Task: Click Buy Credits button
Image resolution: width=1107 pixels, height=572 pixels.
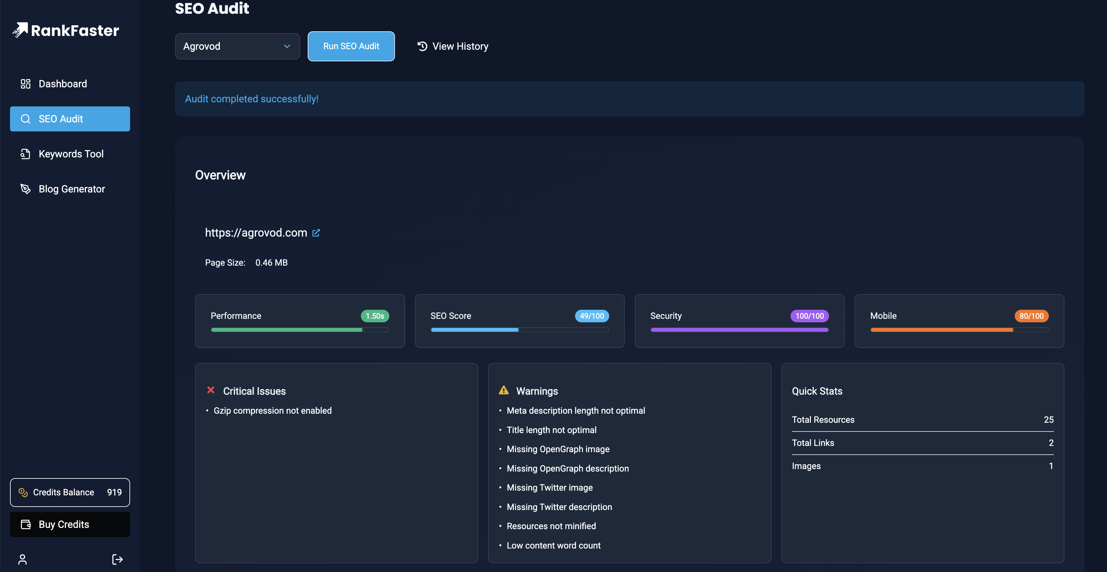Action: pos(70,524)
